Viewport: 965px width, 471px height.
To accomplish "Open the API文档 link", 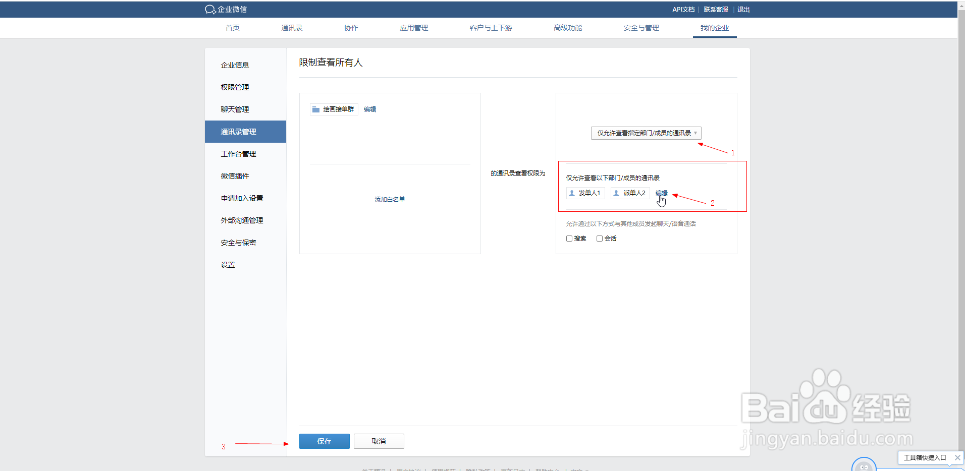I will pyautogui.click(x=683, y=9).
